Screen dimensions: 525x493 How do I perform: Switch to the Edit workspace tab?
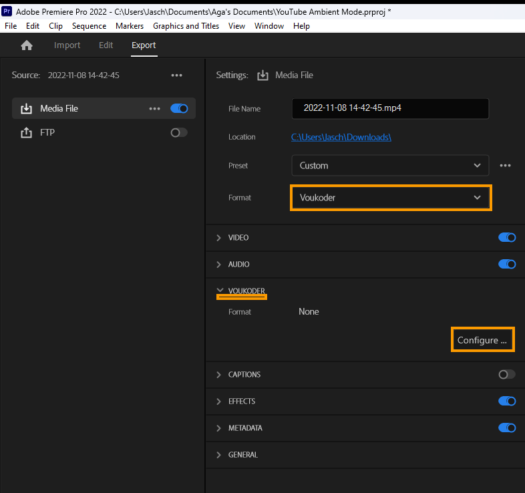(106, 45)
